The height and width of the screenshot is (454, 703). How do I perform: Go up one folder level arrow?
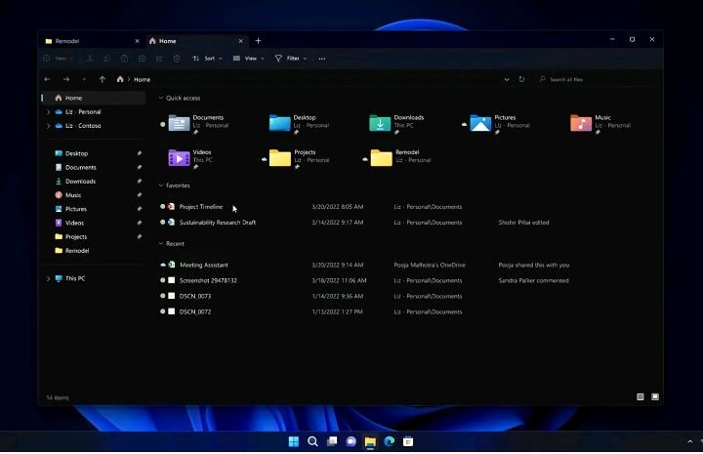pos(103,79)
